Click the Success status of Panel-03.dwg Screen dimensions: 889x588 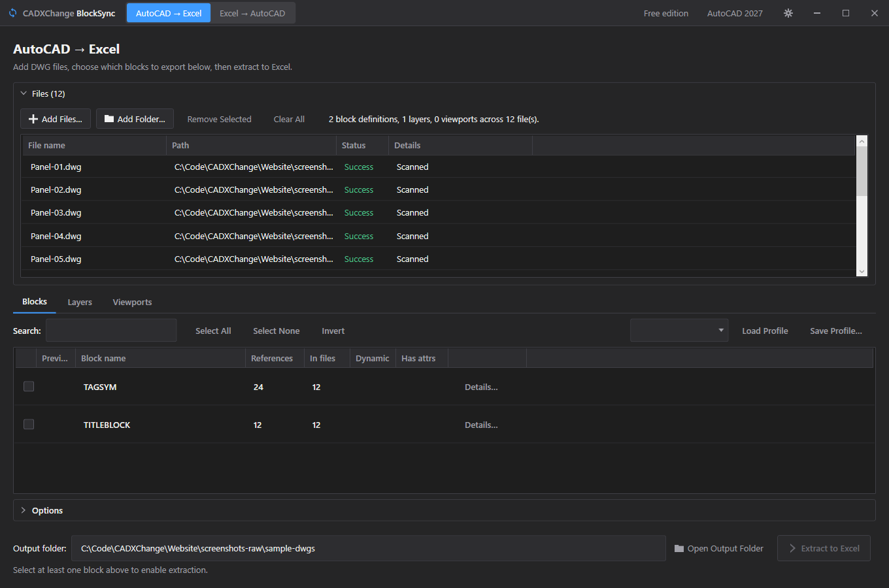[x=359, y=212]
